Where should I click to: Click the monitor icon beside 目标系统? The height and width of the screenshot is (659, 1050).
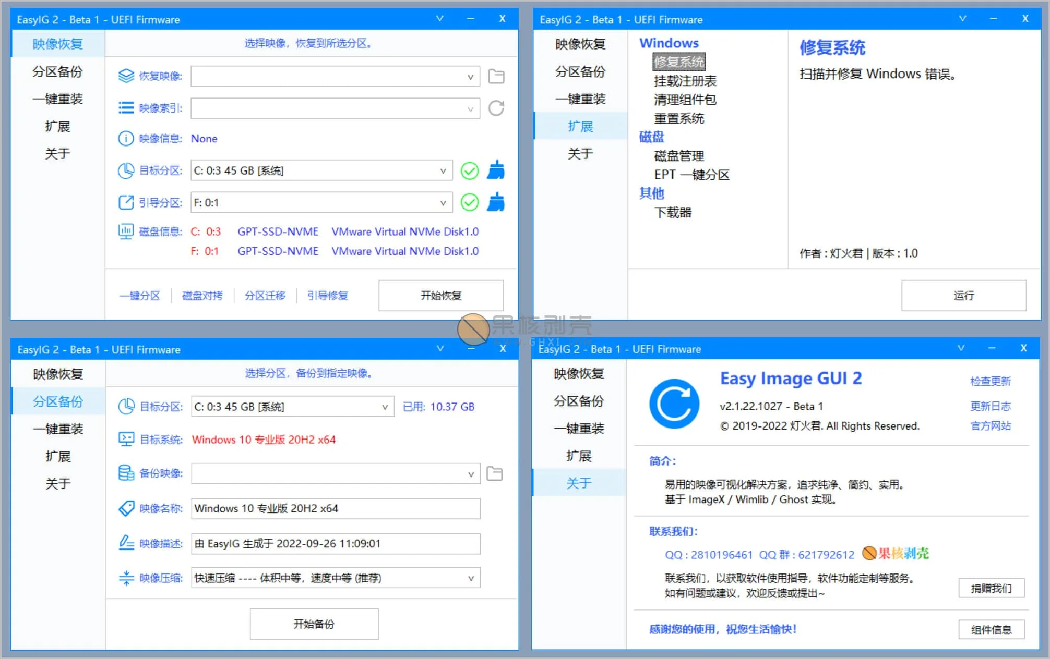(x=125, y=439)
